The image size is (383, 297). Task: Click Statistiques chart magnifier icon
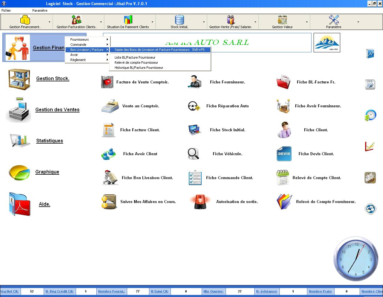20,141
